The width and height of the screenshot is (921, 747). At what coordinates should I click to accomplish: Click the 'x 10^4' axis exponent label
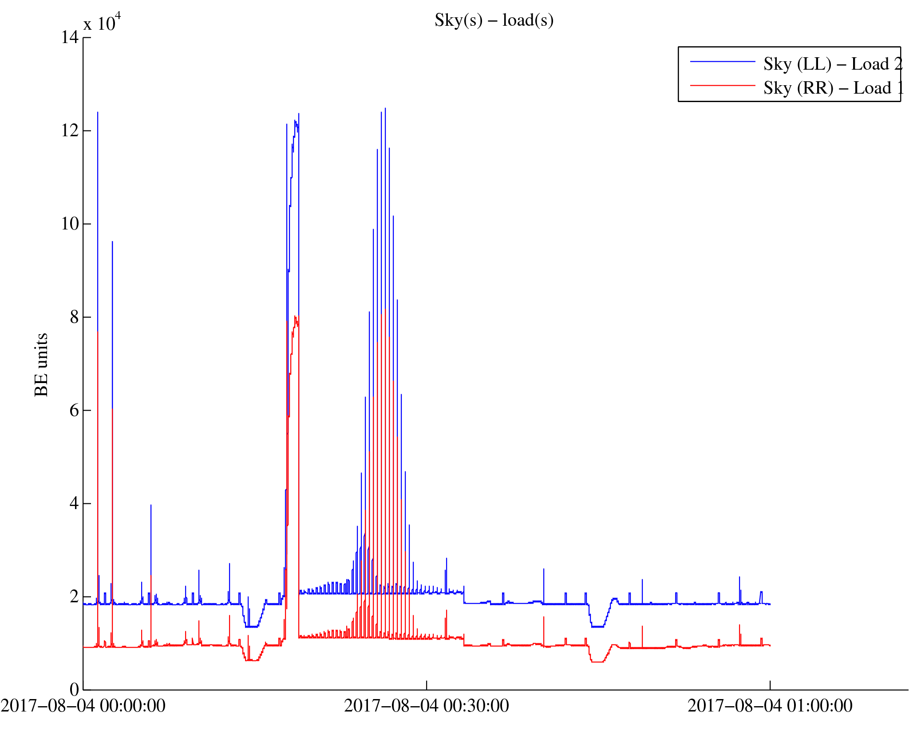click(102, 22)
